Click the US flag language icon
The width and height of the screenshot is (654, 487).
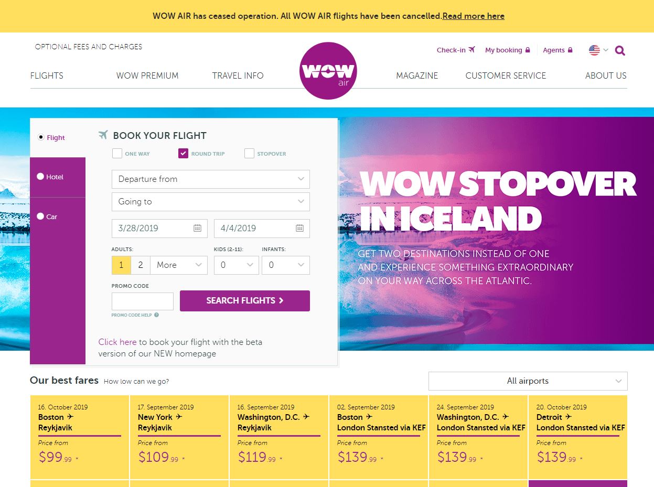click(x=594, y=50)
